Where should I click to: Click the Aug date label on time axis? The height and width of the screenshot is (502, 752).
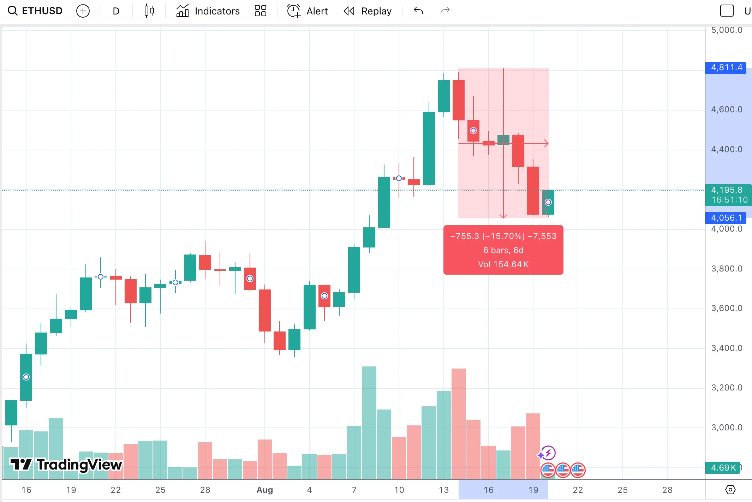tap(265, 490)
